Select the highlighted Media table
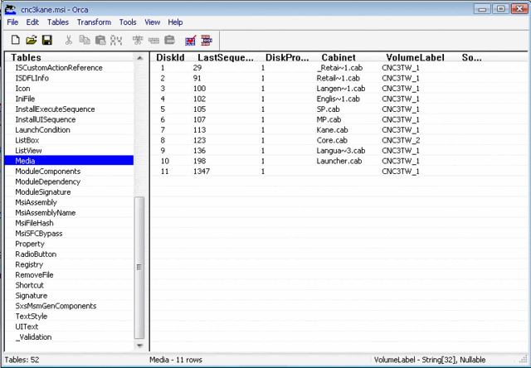This screenshot has width=531, height=368. tap(70, 161)
